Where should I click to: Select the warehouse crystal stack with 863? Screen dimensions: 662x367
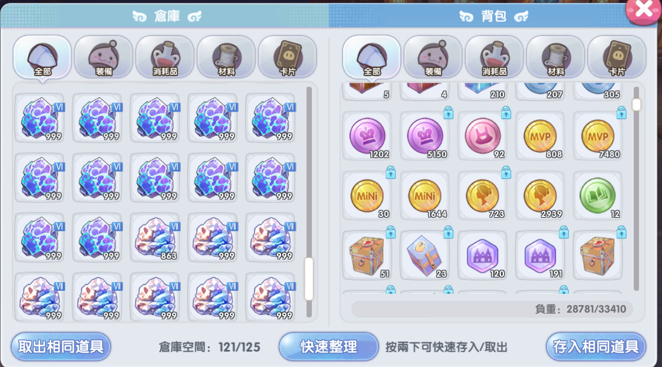tap(155, 238)
